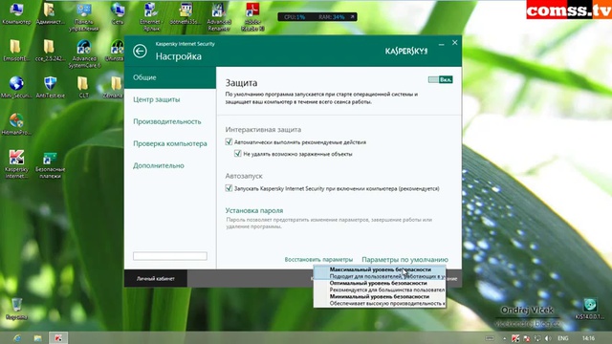
Task: Click the taskbar clock showing 14:16
Action: click(x=588, y=338)
